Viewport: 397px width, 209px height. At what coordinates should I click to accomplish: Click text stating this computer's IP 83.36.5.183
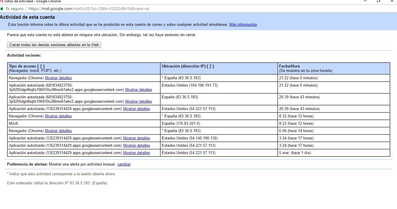tap(57, 183)
